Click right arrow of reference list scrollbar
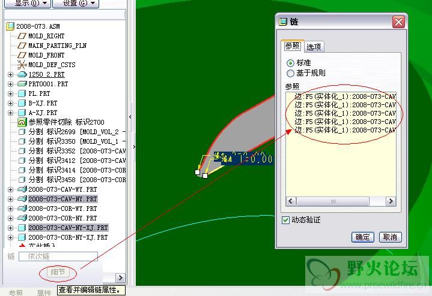432x296 pixels. click(x=391, y=201)
